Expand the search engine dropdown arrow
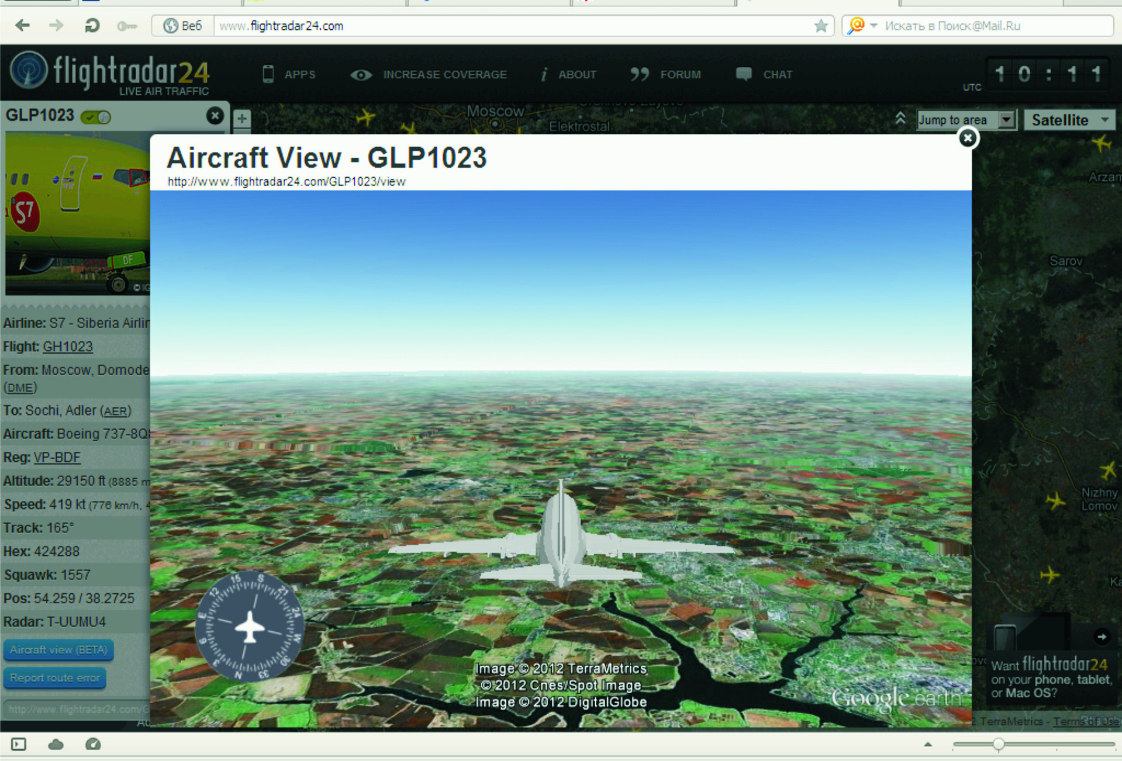Viewport: 1122px width, 761px height. tap(874, 26)
